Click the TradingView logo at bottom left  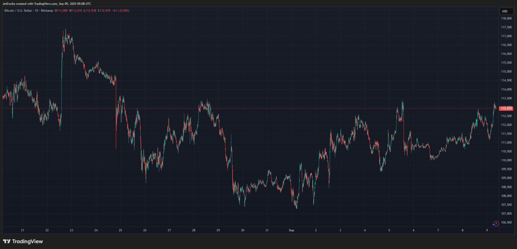tap(23, 241)
